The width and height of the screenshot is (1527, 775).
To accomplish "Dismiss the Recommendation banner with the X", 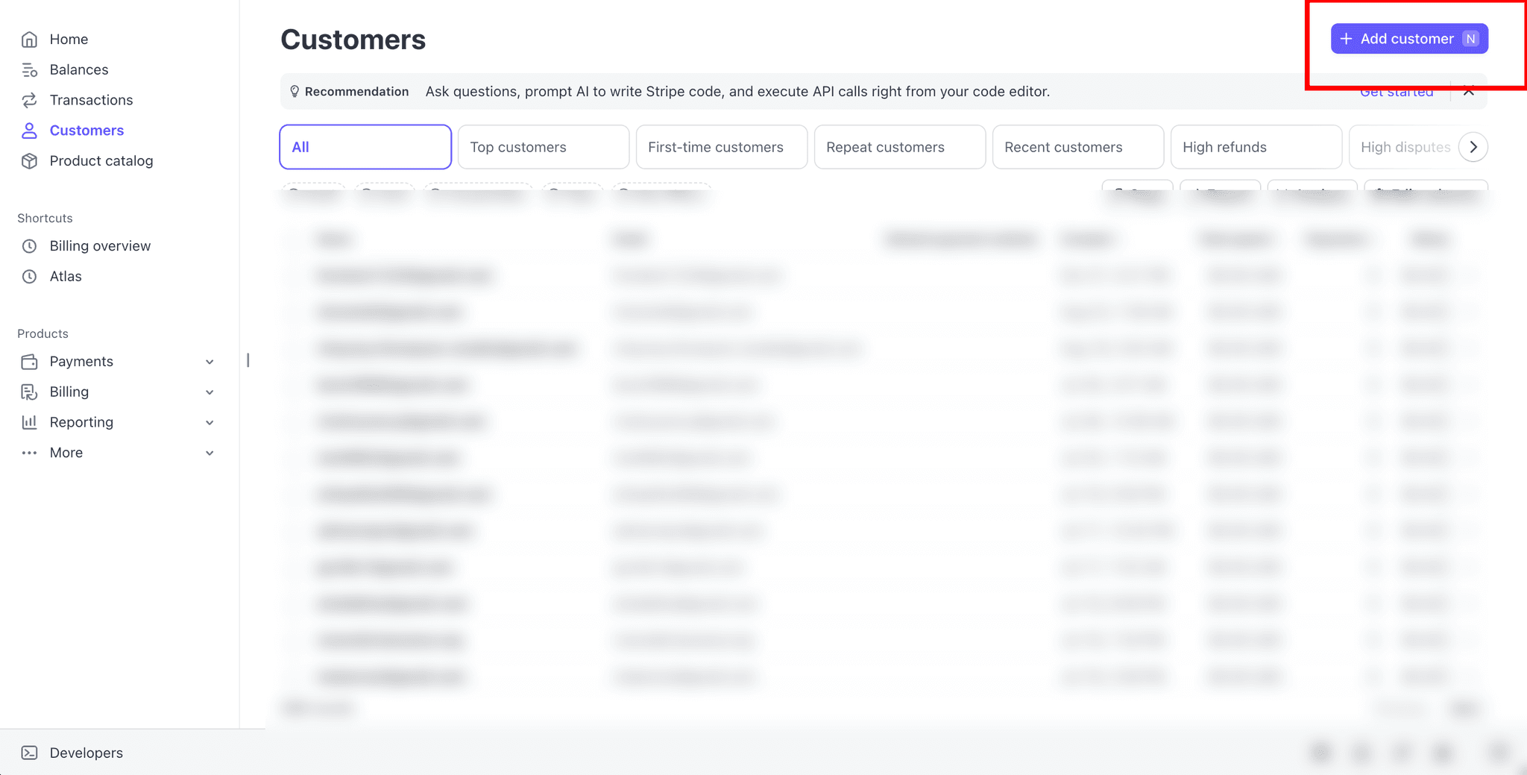I will tap(1469, 91).
